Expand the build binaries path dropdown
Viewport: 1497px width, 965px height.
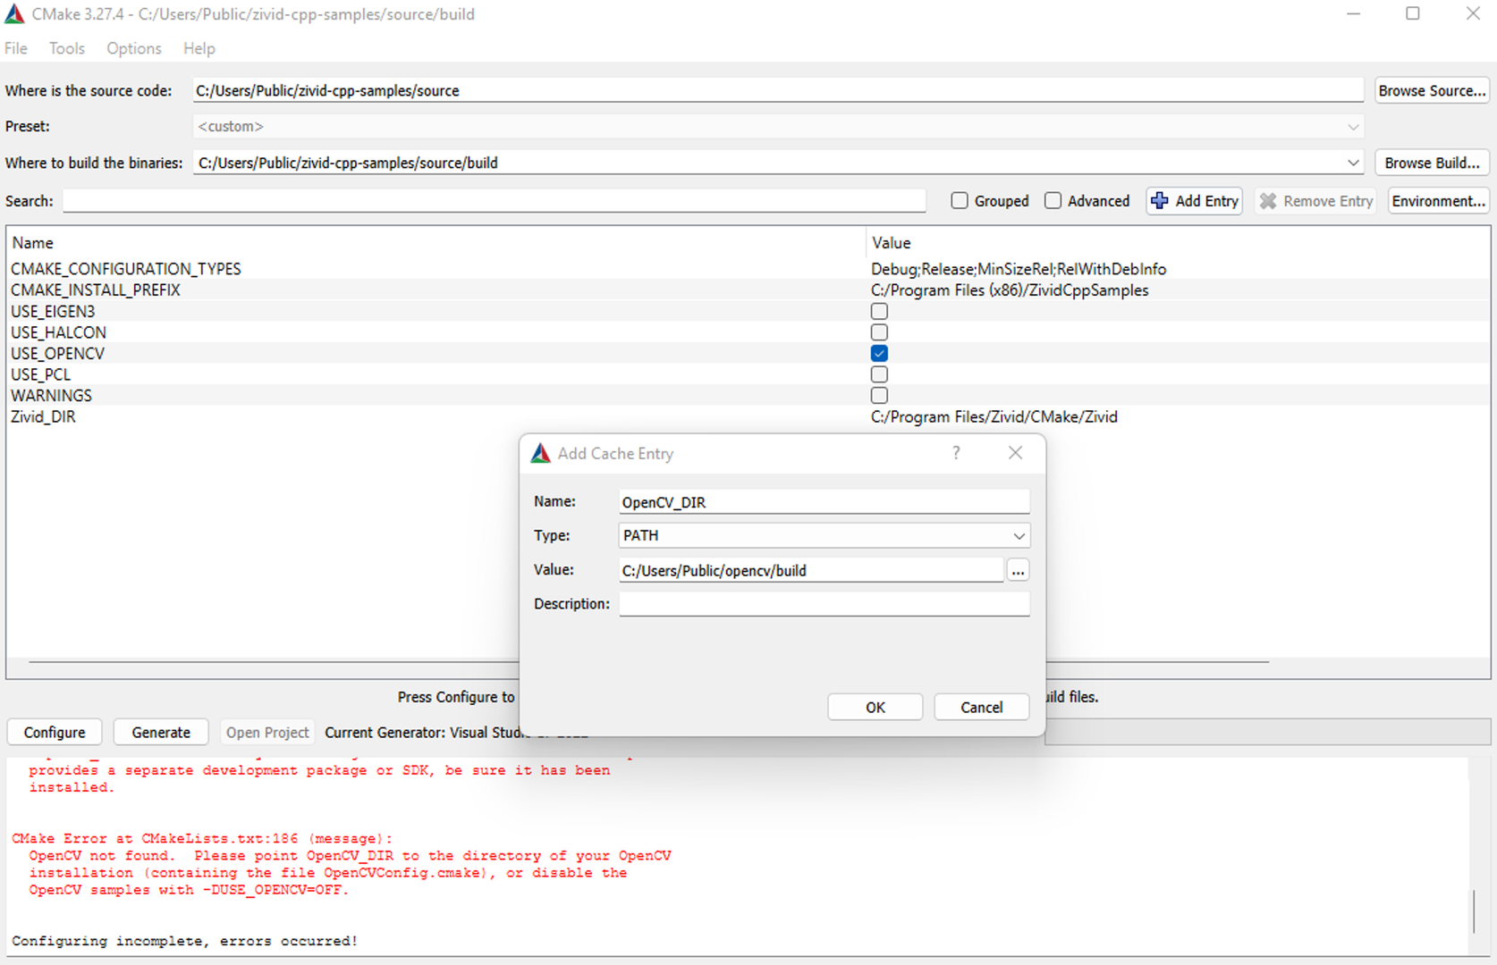pyautogui.click(x=1352, y=164)
